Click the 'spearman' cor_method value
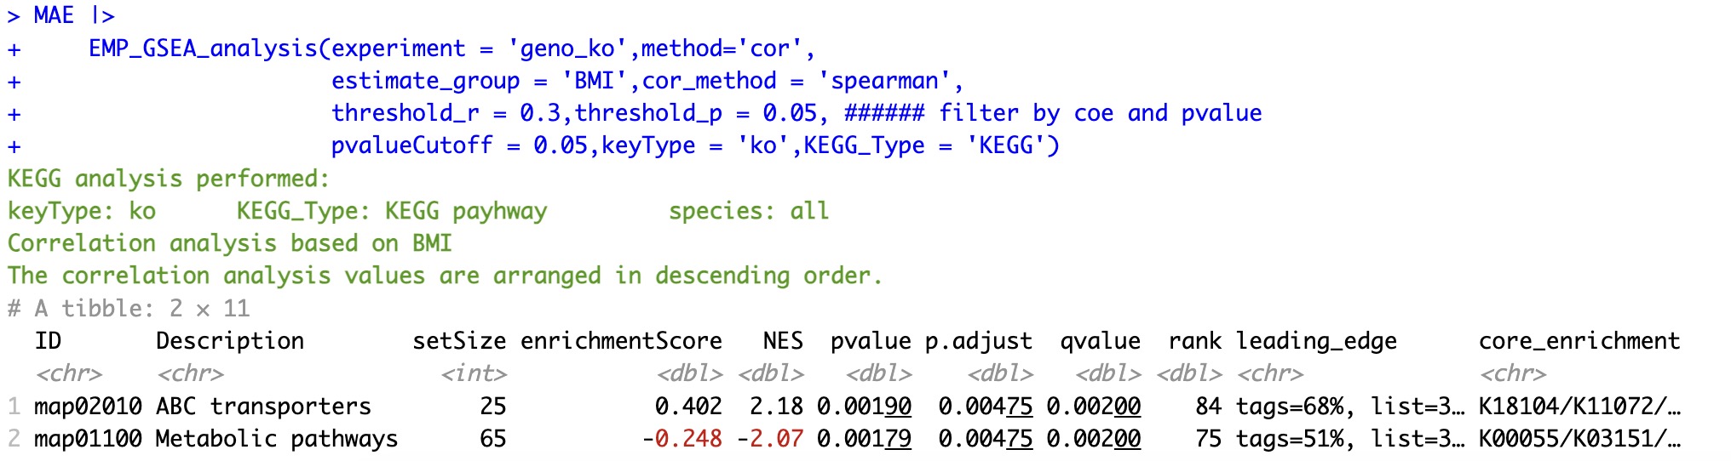The image size is (1731, 461). (x=884, y=81)
